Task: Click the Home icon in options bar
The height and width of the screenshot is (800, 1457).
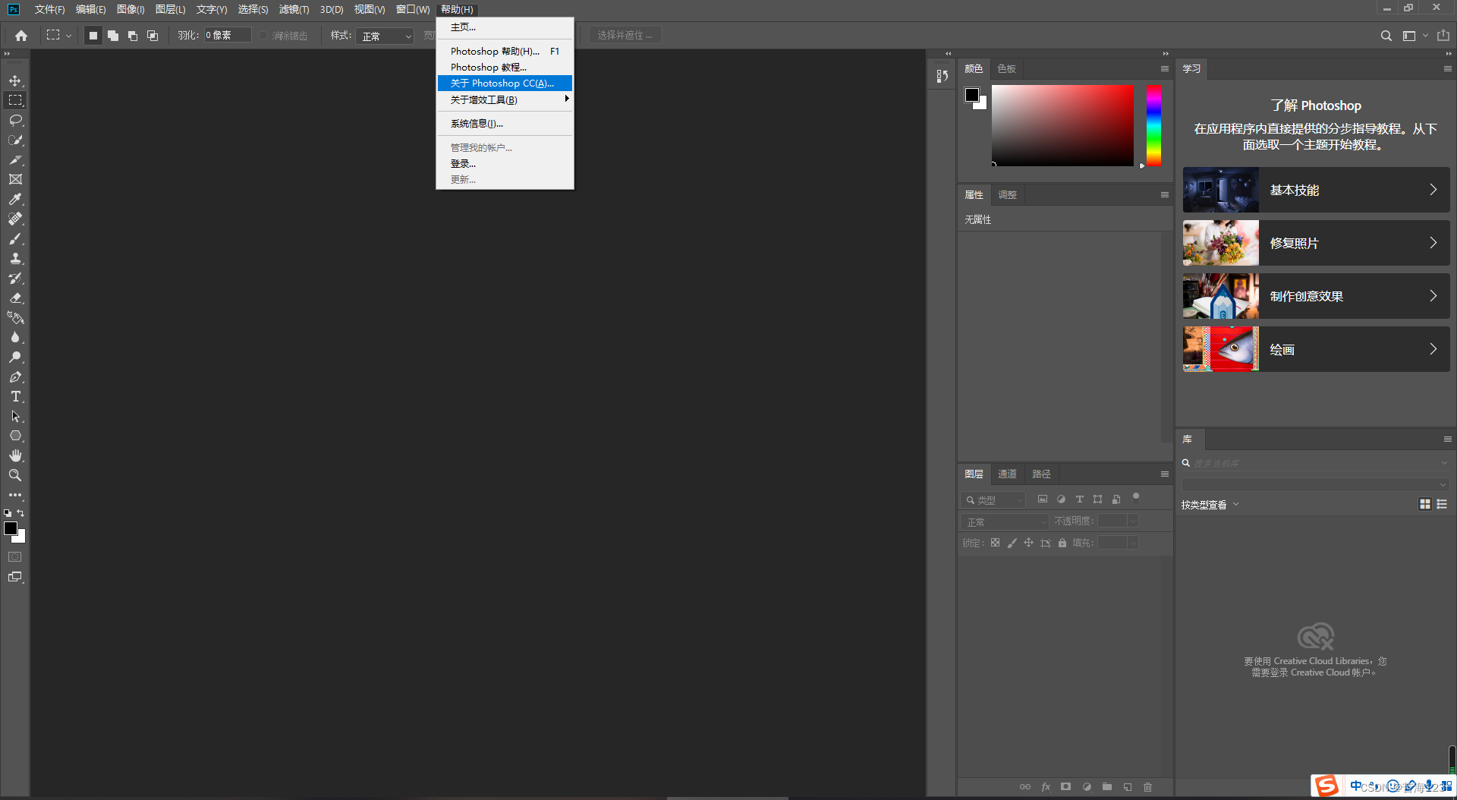Action: [21, 36]
